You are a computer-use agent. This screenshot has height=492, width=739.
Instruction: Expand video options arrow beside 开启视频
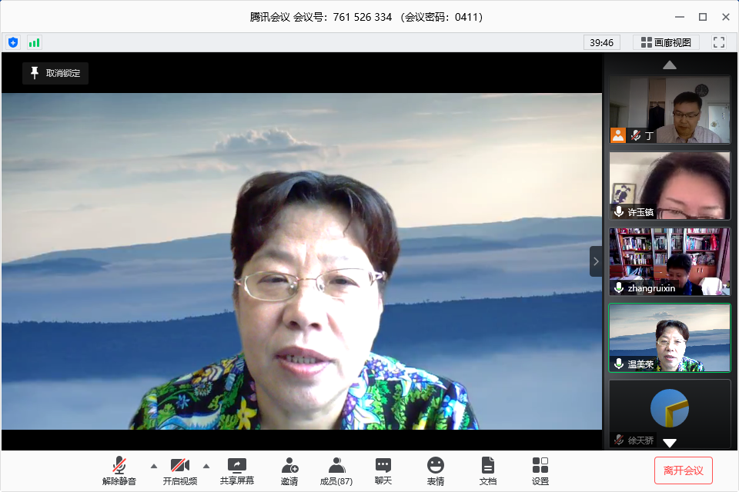[x=206, y=466]
